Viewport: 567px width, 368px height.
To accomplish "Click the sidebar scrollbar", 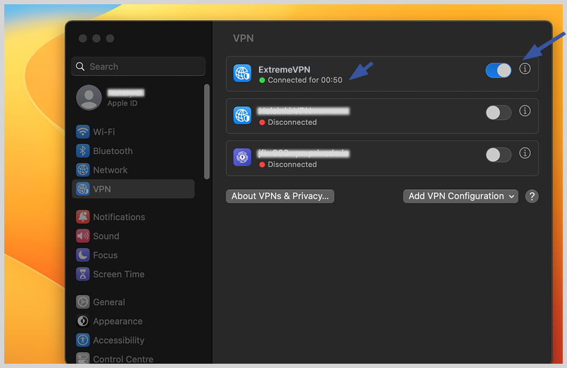I will point(207,131).
